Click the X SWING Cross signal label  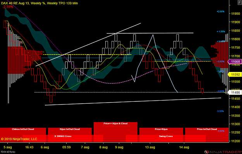pyautogui.click(x=63, y=136)
